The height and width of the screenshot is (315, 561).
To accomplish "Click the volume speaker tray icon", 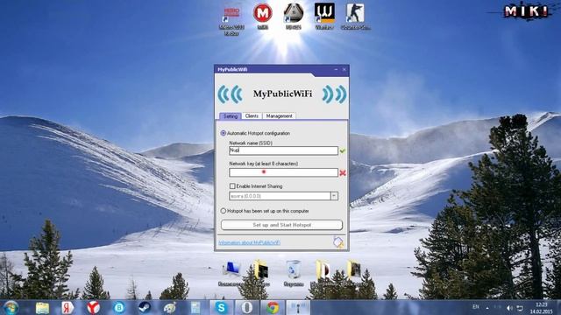I will point(509,308).
